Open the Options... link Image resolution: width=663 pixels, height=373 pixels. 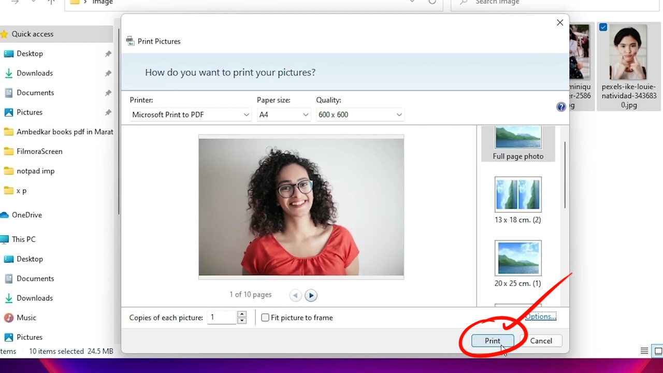(540, 317)
